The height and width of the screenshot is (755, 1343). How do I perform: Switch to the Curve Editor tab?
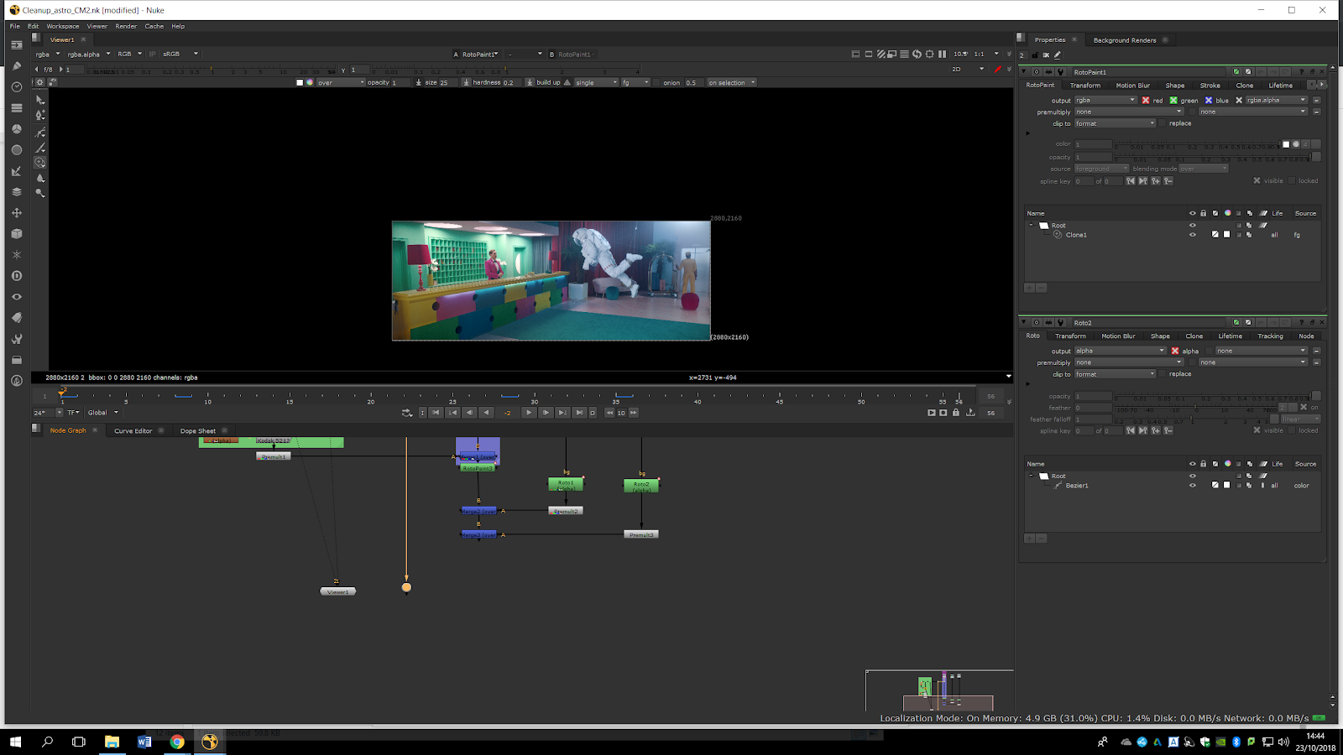point(133,431)
